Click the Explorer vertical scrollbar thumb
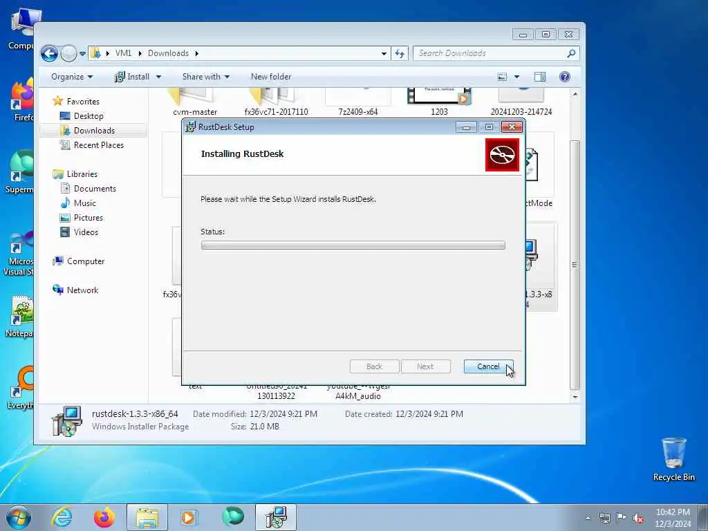 click(575, 265)
